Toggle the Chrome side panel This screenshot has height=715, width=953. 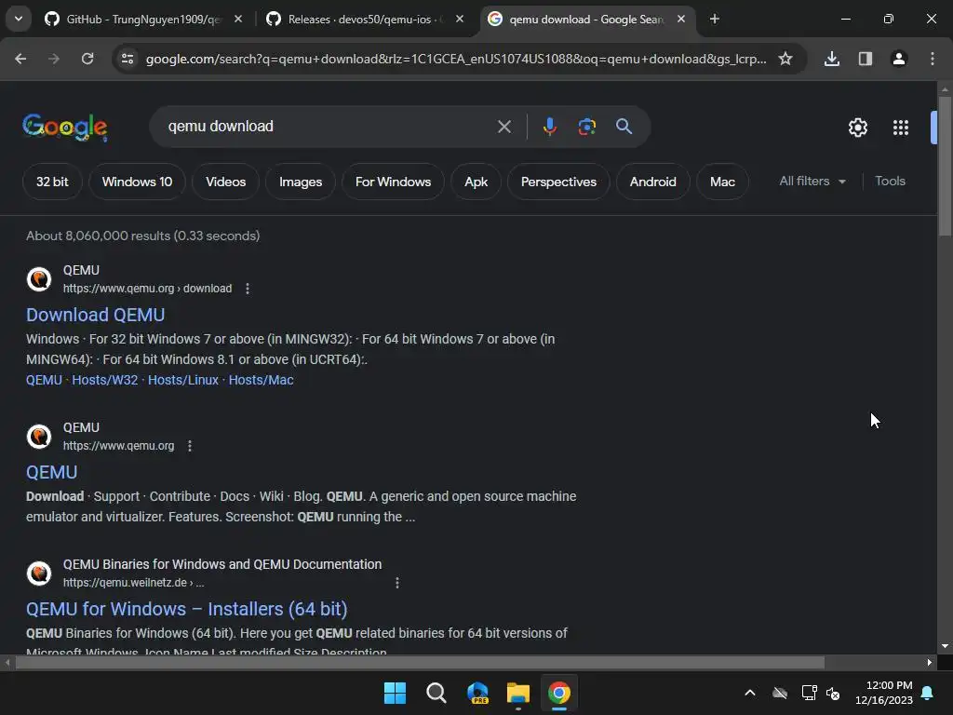click(x=866, y=59)
